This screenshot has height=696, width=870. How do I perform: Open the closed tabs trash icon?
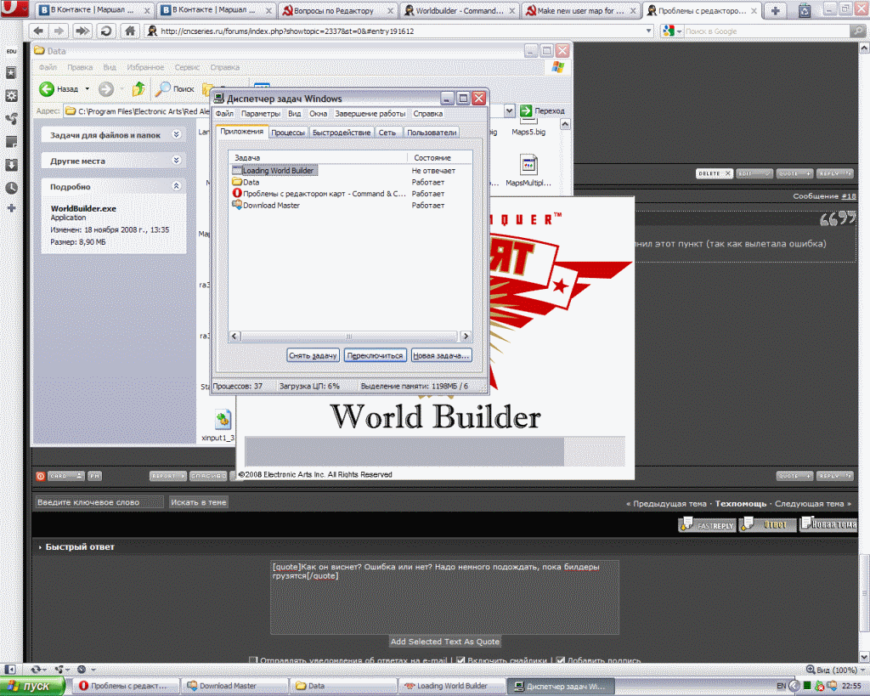click(805, 10)
